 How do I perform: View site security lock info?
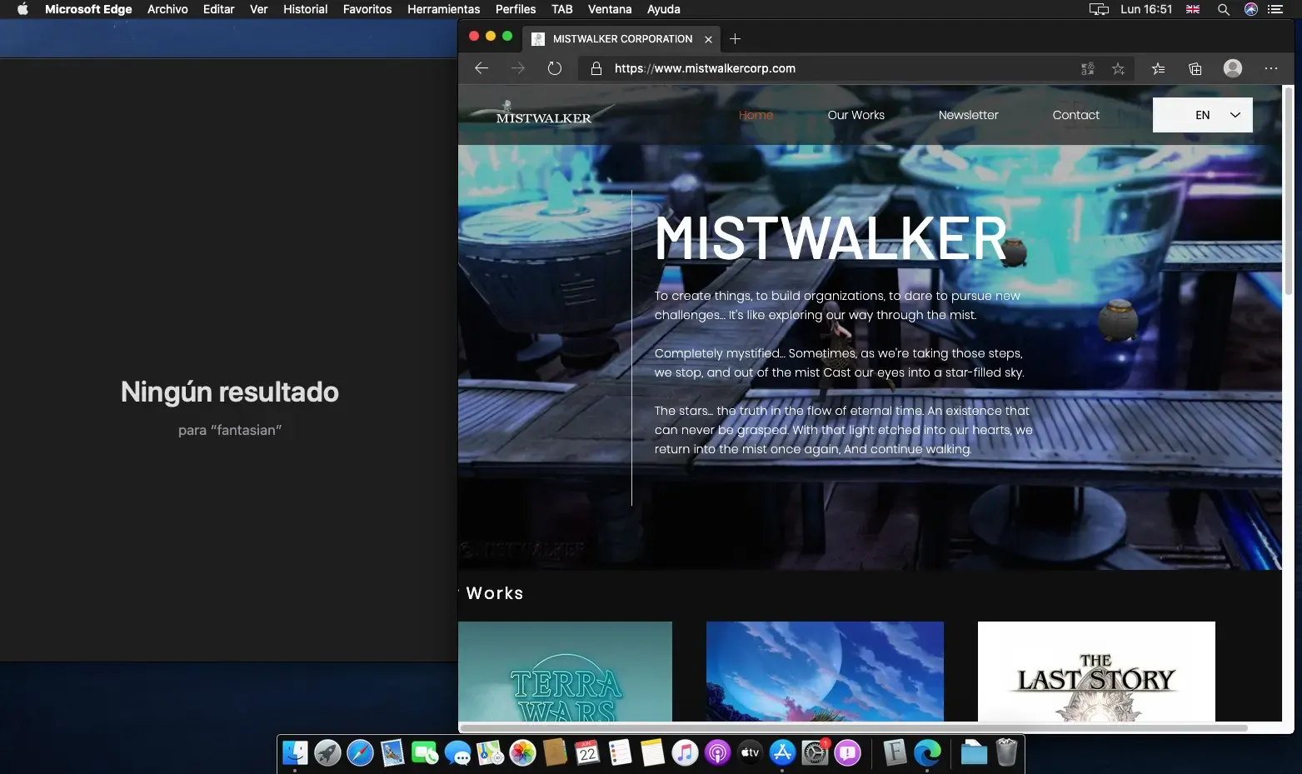click(596, 68)
